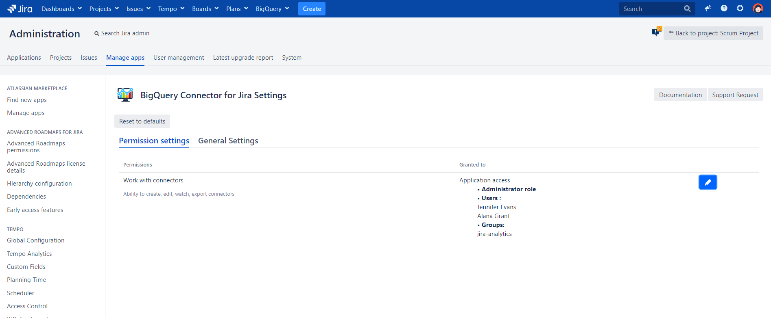Screen dimensions: 771x318
Task: Open Manage apps sidebar link
Action: (x=26, y=113)
